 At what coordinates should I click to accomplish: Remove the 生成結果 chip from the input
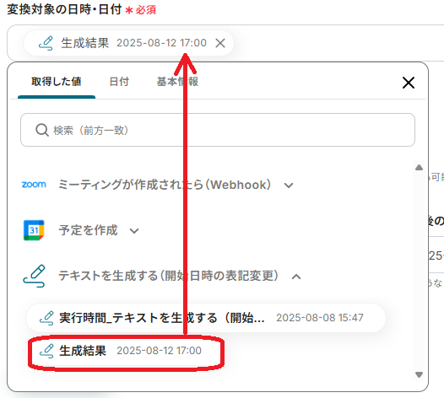point(220,43)
